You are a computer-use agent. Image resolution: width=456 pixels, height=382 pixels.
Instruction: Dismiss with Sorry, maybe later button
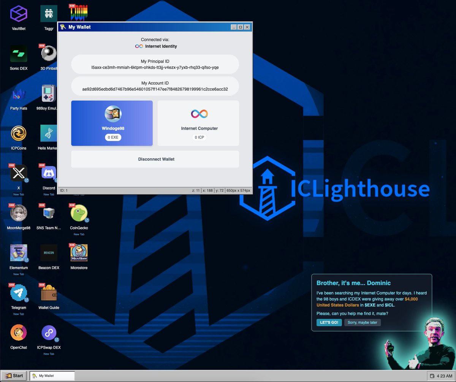point(363,322)
